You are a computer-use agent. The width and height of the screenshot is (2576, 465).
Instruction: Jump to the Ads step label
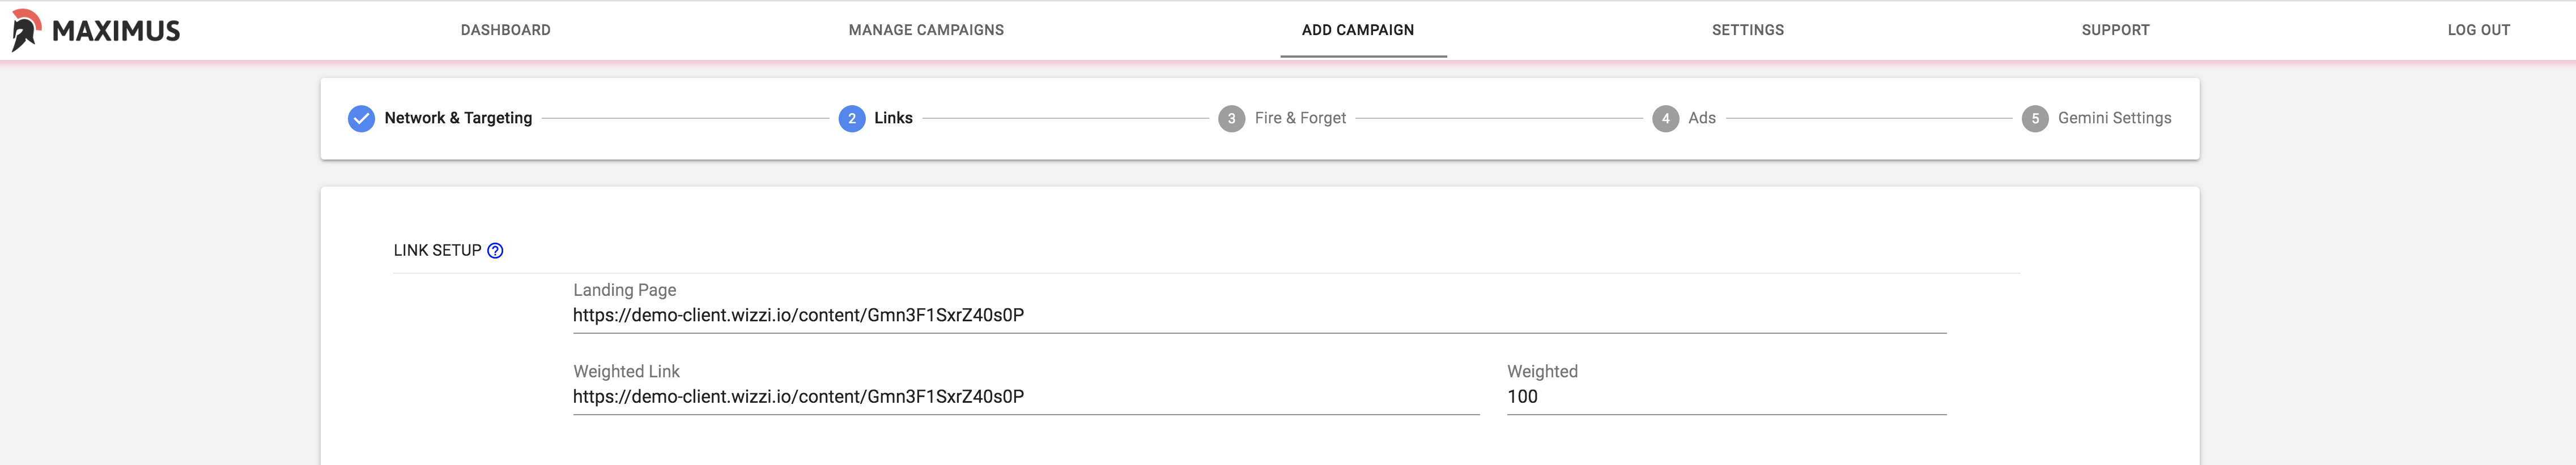pos(1701,118)
